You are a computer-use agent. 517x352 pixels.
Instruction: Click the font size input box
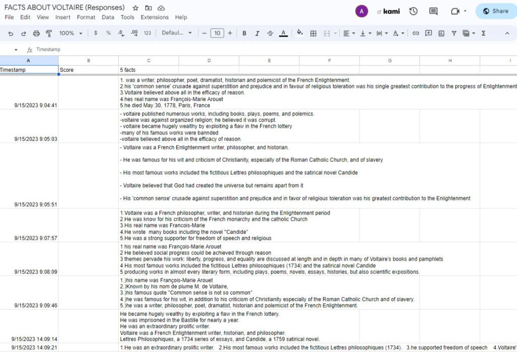click(217, 33)
